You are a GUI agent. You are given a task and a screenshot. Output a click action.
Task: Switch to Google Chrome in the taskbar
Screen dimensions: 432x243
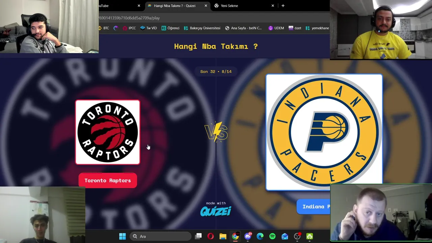(235, 236)
